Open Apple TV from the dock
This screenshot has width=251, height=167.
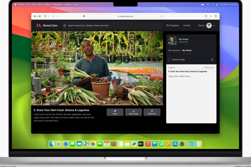click(141, 144)
